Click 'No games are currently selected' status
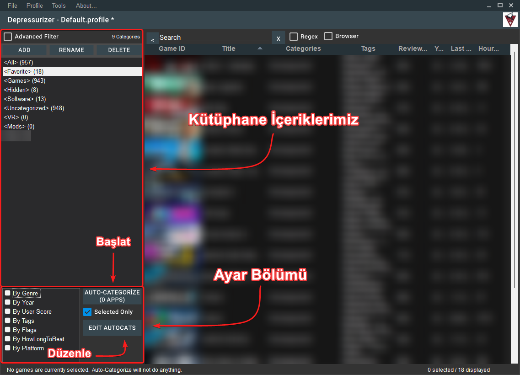The height and width of the screenshot is (375, 520). pos(94,370)
